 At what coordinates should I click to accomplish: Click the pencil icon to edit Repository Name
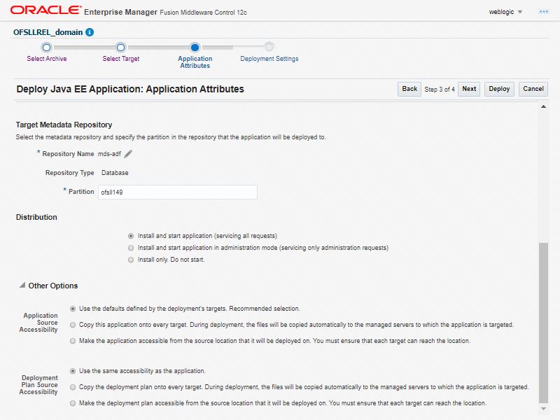[128, 154]
